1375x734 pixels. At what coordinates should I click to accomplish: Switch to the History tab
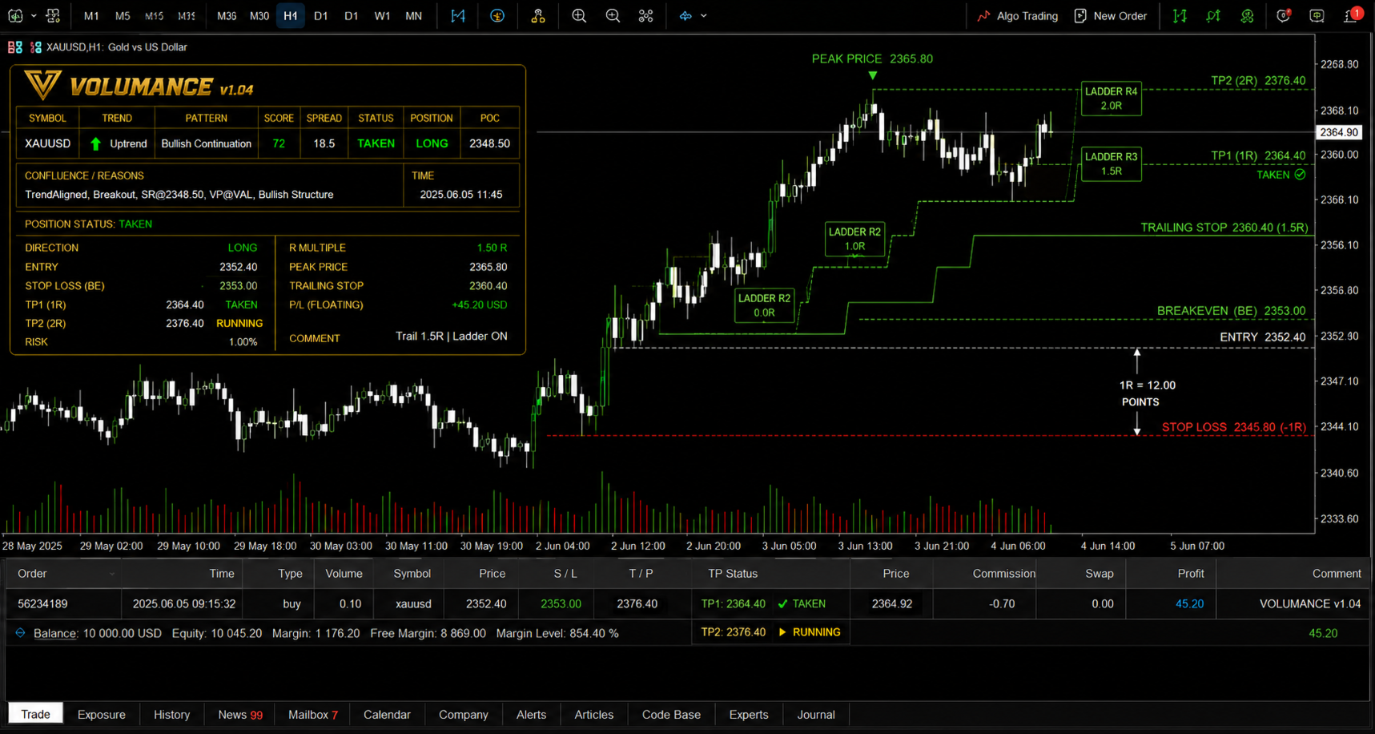click(172, 715)
